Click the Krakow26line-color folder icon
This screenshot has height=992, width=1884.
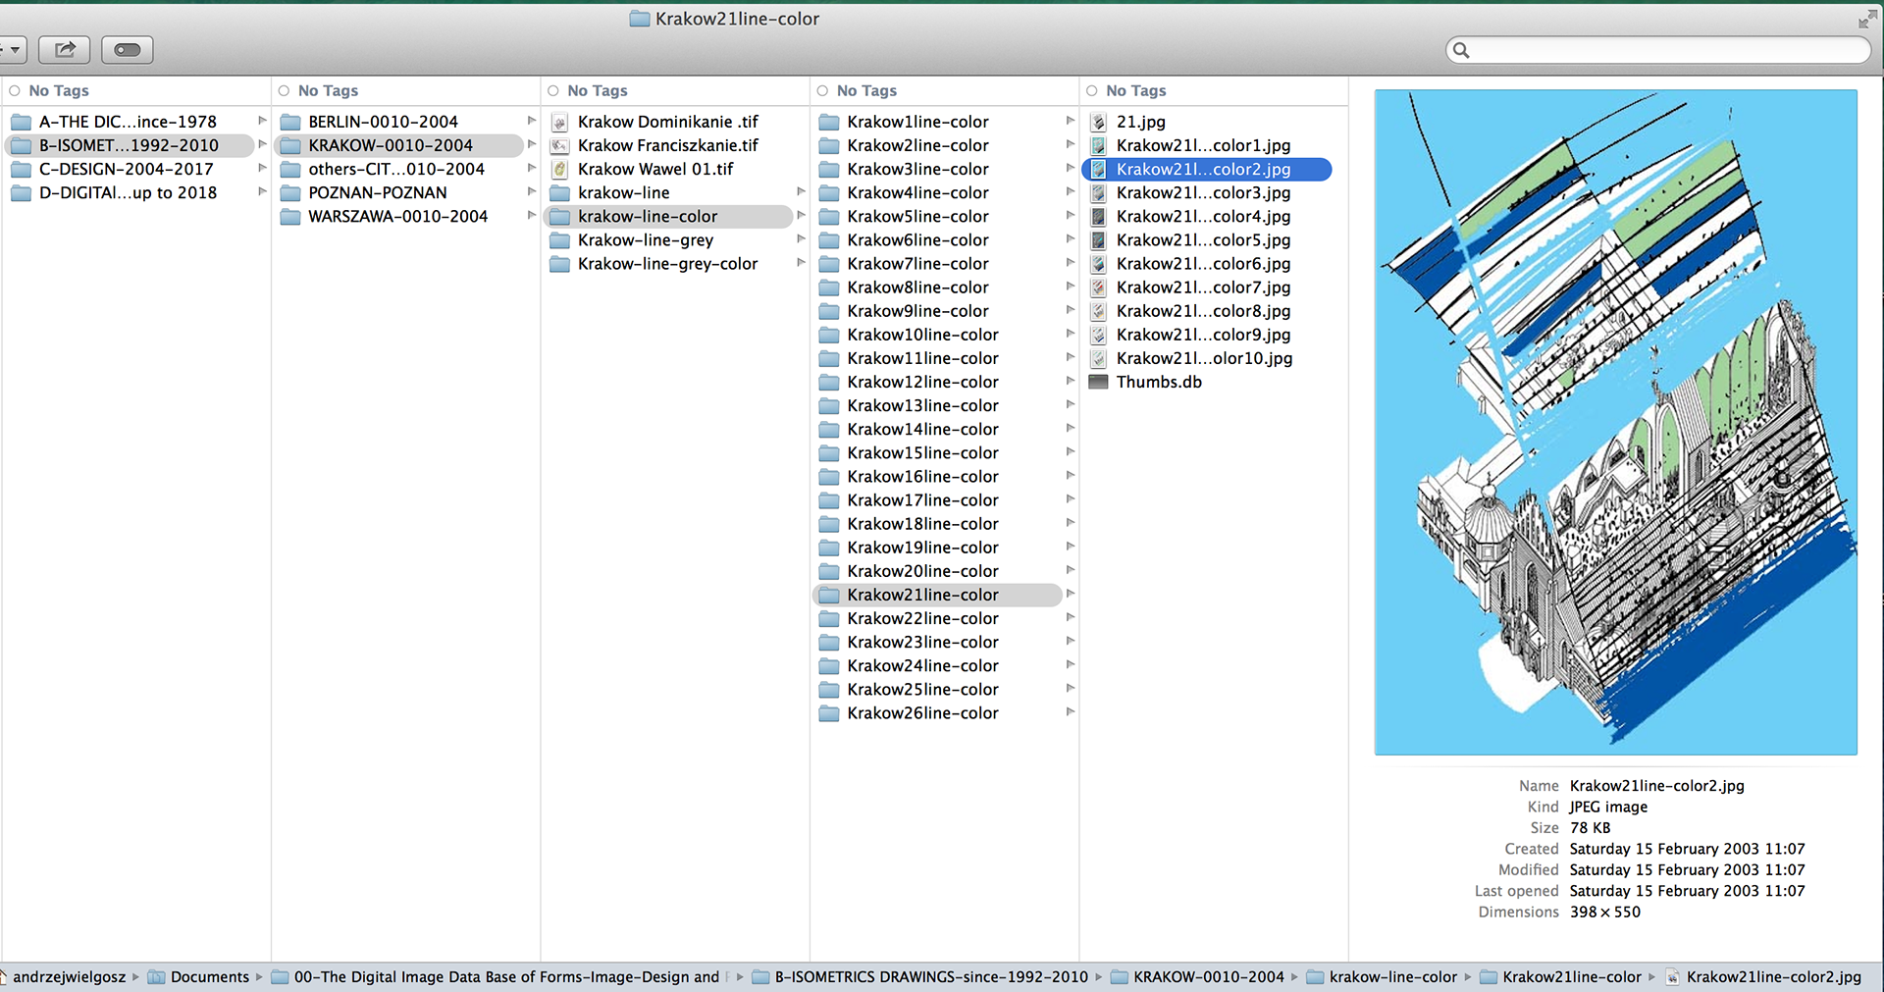829,713
